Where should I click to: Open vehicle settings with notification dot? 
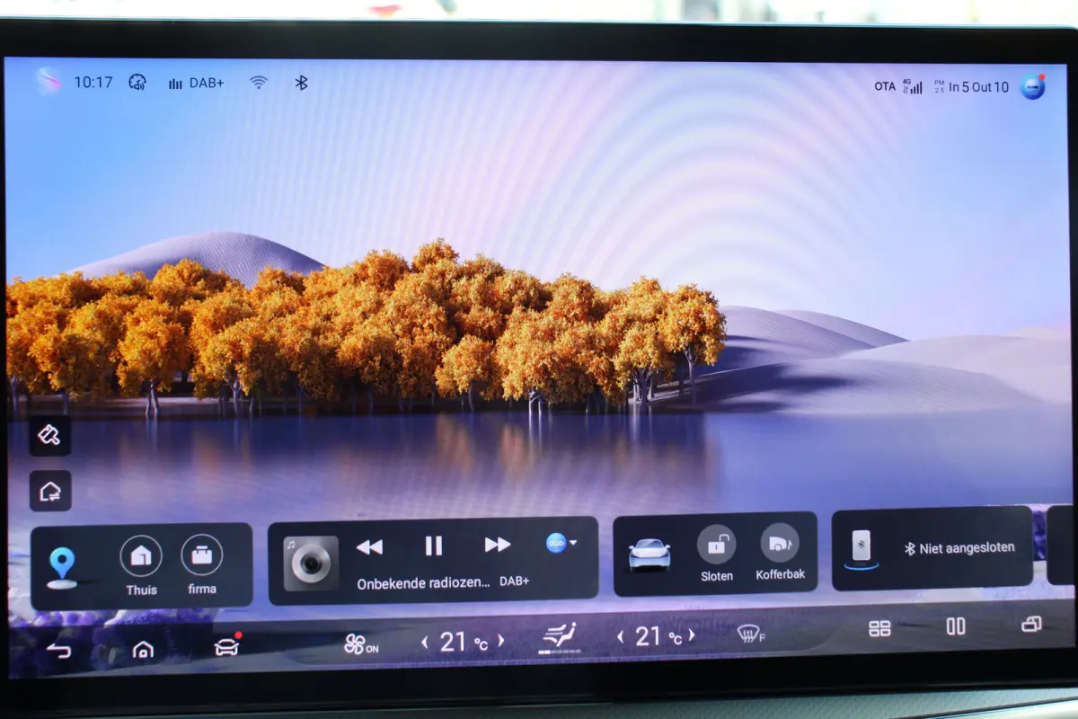227,646
